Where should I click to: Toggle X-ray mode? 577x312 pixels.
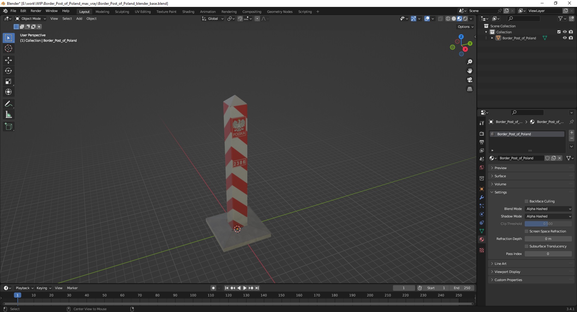pos(440,19)
